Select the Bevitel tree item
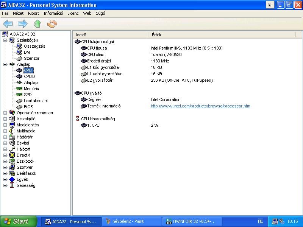 point(23,143)
